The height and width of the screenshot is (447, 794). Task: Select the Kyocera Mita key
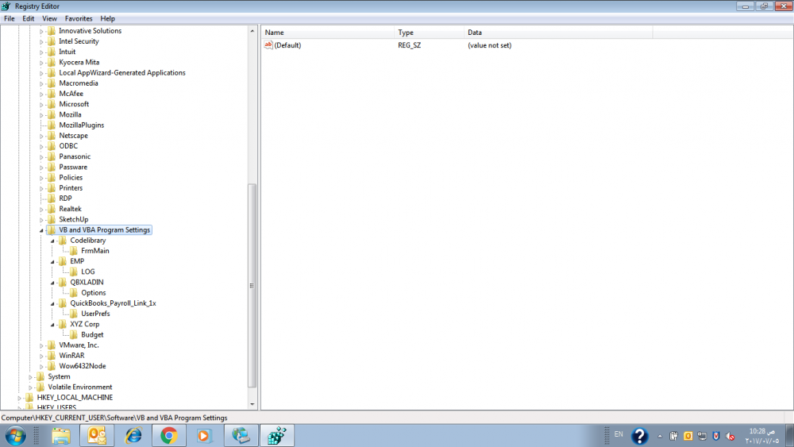click(79, 62)
